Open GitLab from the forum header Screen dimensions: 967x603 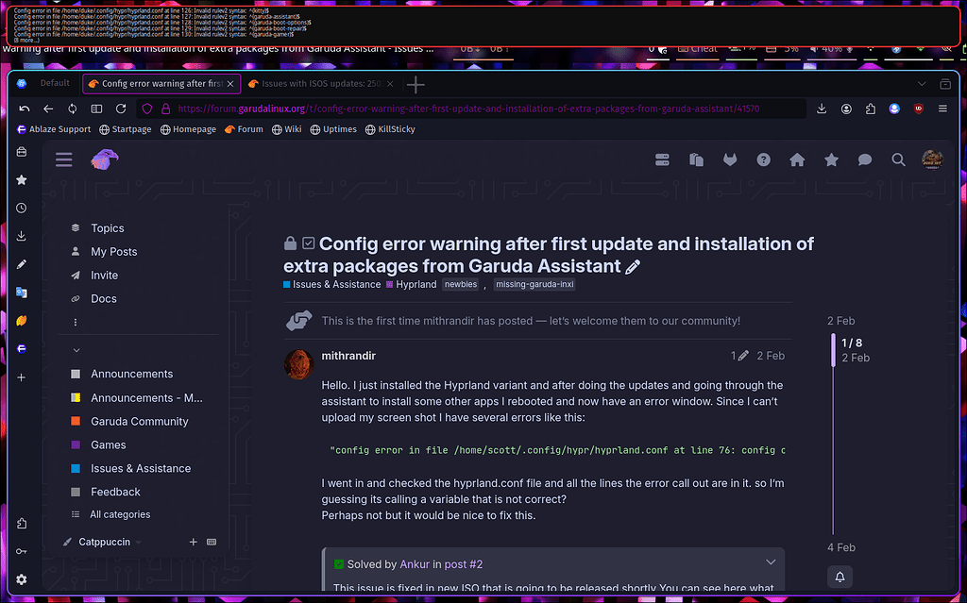tap(729, 159)
